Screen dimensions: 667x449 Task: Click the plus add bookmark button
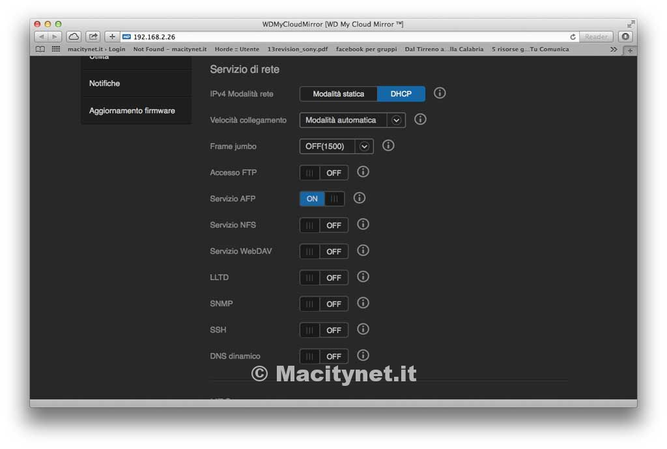click(x=112, y=37)
